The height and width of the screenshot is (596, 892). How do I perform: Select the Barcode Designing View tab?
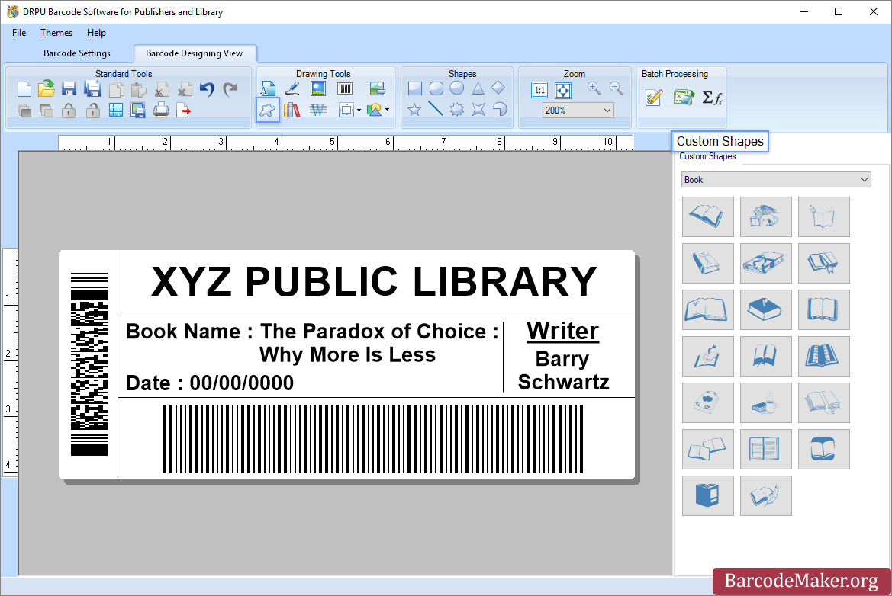coord(195,53)
